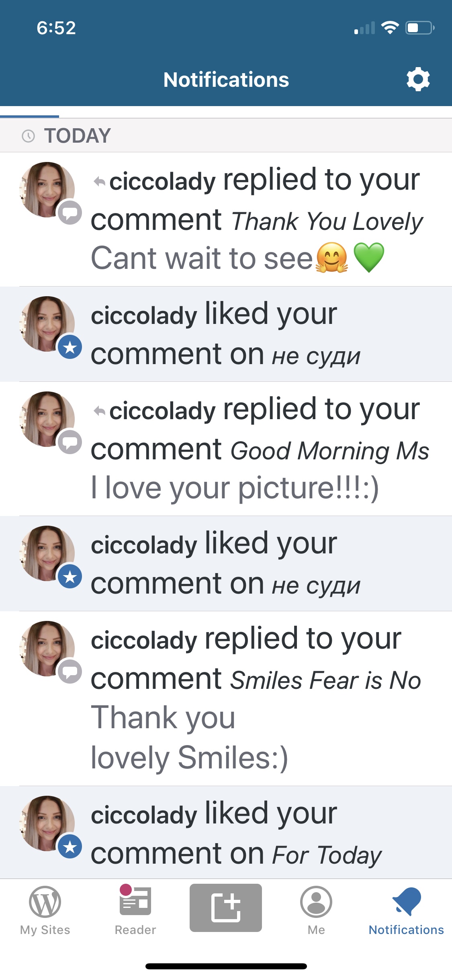Viewport: 452px width, 979px height.
Task: Tap the My Sites WordPress icon
Action: pyautogui.click(x=45, y=902)
